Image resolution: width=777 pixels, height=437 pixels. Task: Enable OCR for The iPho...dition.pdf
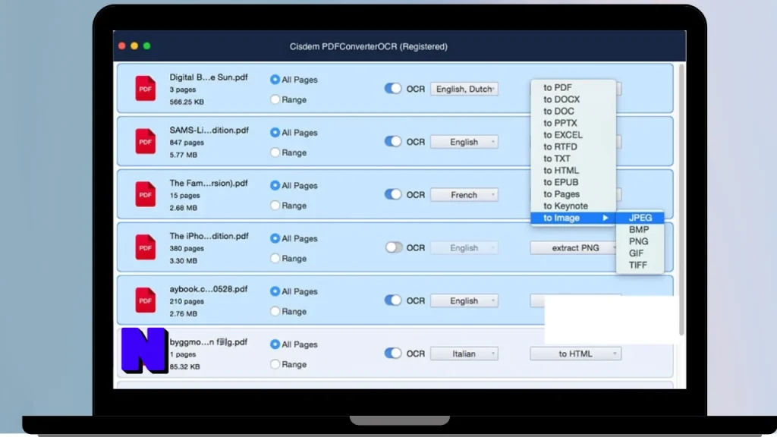point(394,247)
